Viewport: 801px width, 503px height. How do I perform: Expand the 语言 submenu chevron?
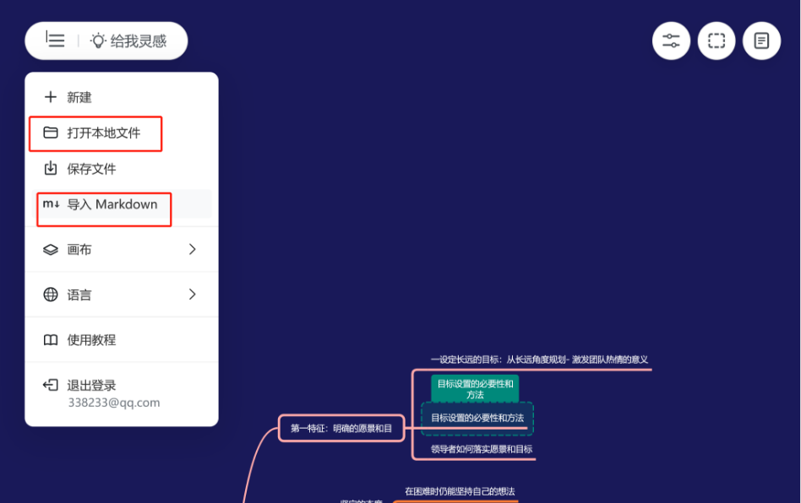(x=192, y=295)
